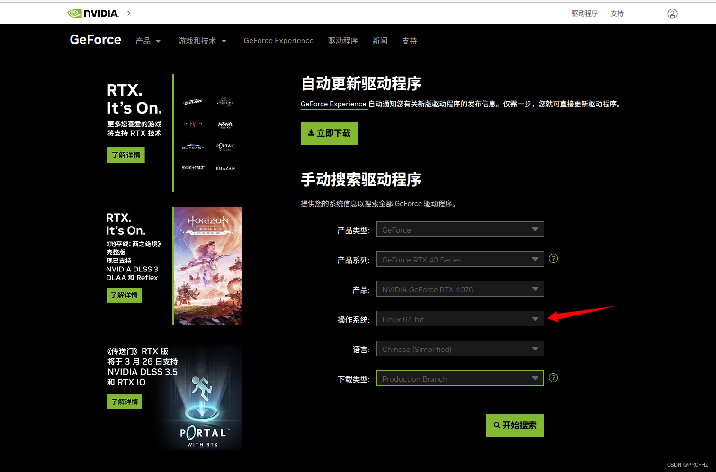
Task: Follow the GeForce Experience text link
Action: pyautogui.click(x=333, y=104)
